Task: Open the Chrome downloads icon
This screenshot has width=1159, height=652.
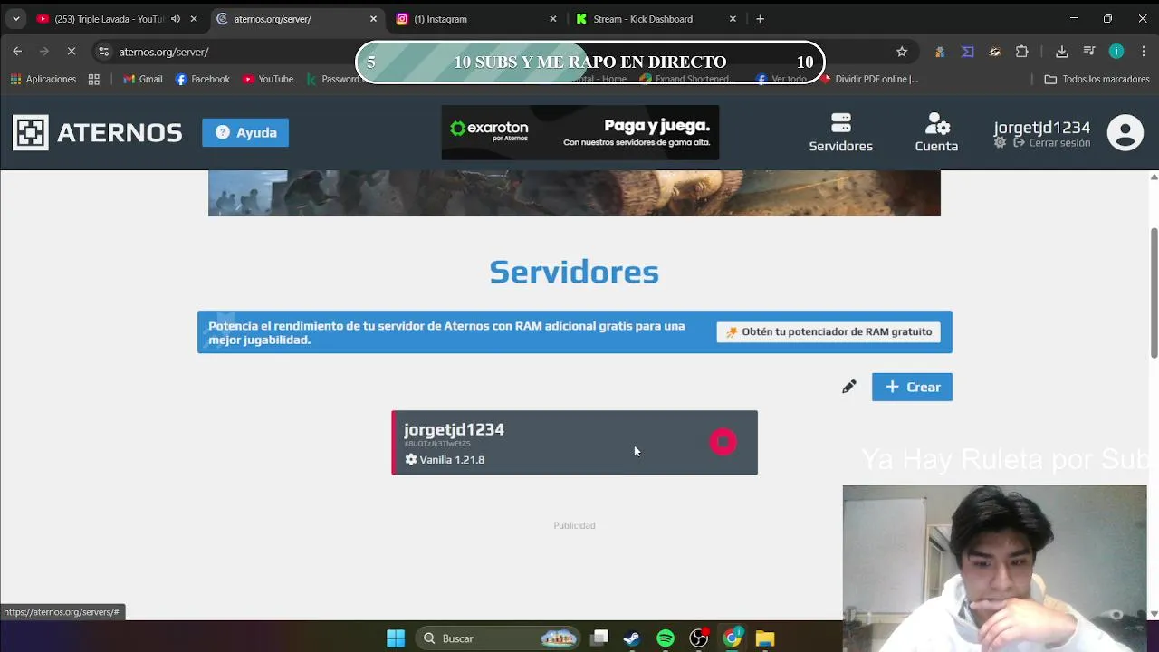Action: click(1062, 52)
